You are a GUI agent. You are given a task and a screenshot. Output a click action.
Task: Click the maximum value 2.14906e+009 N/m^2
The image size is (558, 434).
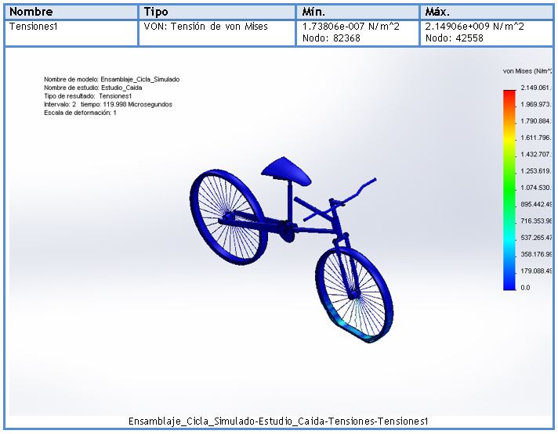point(474,27)
